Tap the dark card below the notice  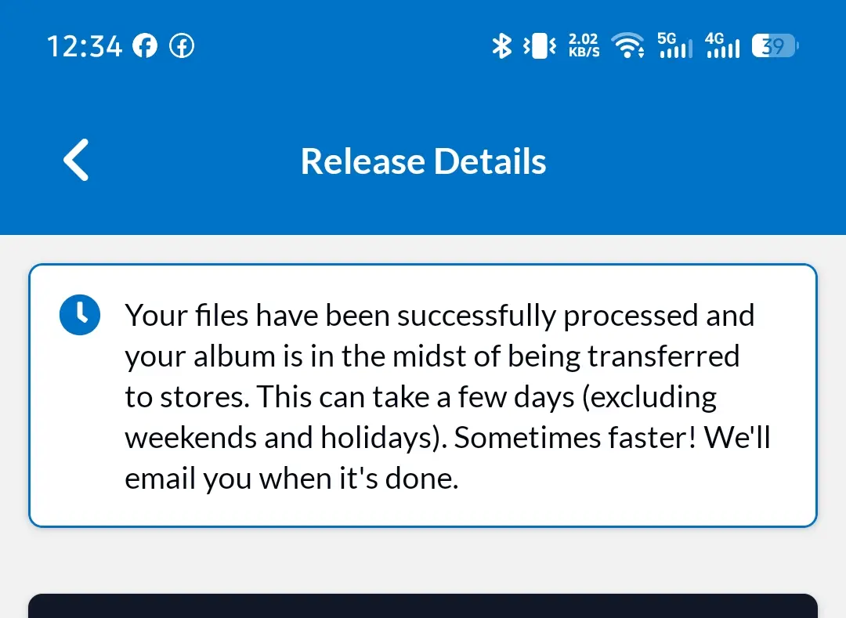click(x=423, y=606)
